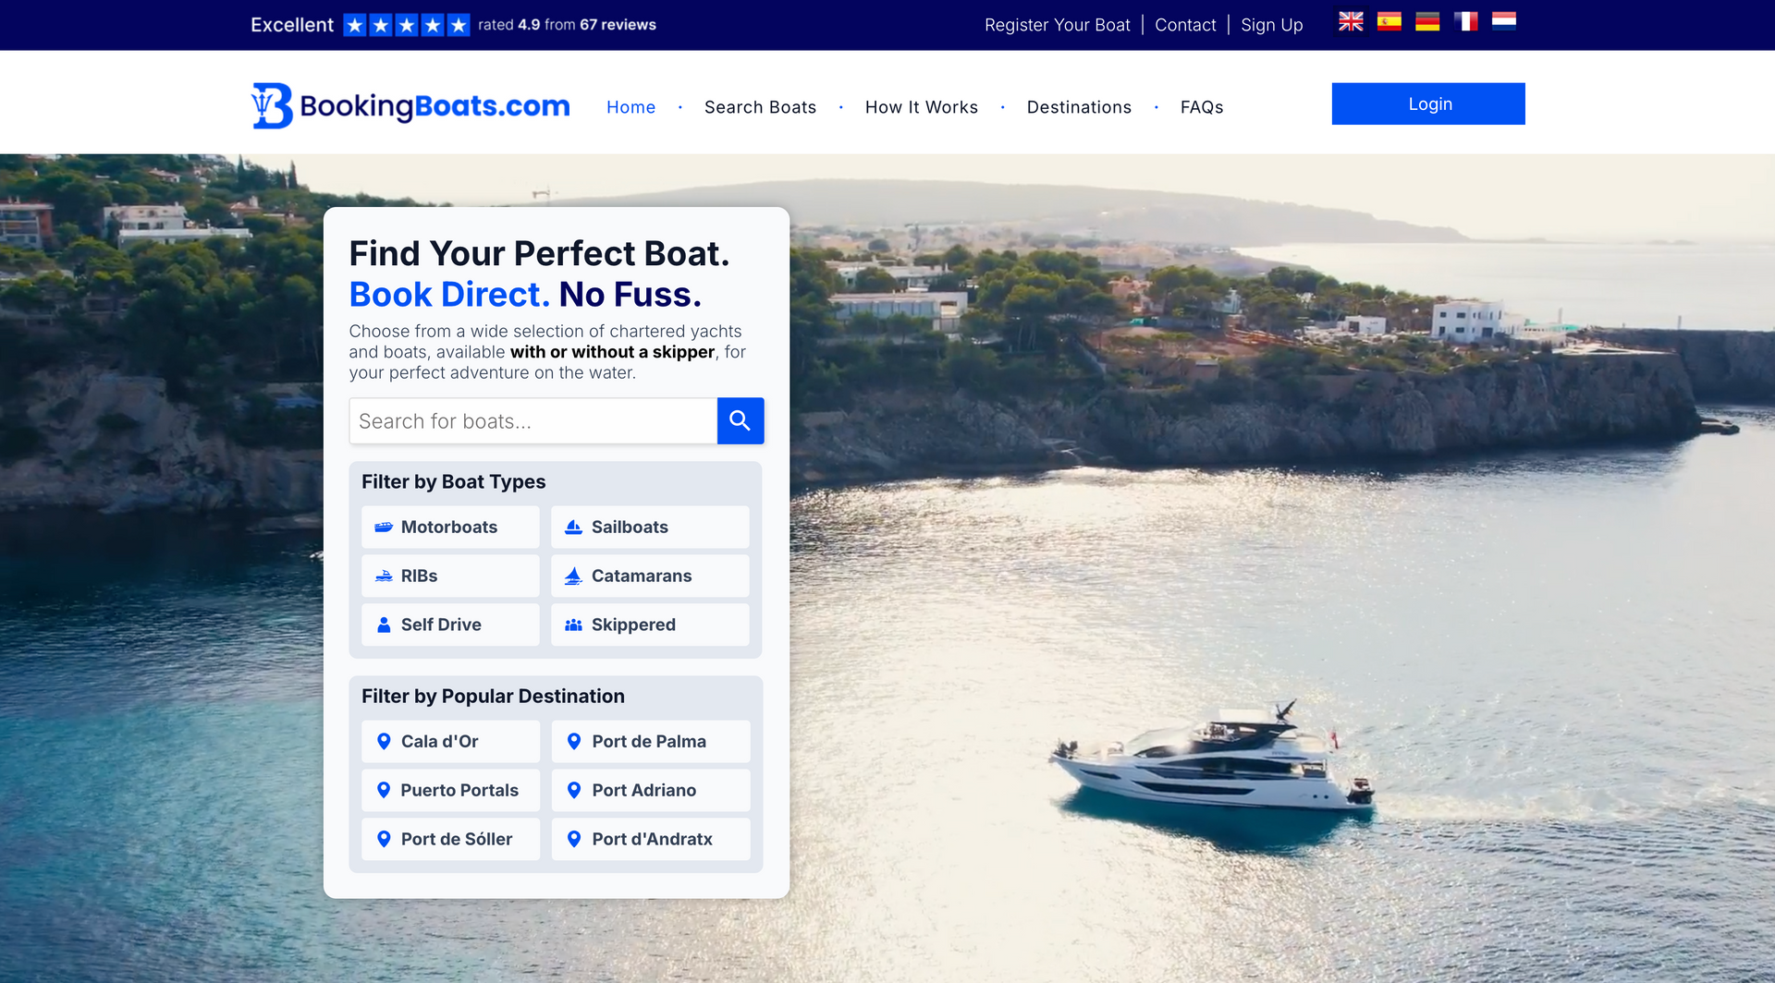Select Cala d'Or destination
This screenshot has height=983, width=1775.
(x=450, y=741)
